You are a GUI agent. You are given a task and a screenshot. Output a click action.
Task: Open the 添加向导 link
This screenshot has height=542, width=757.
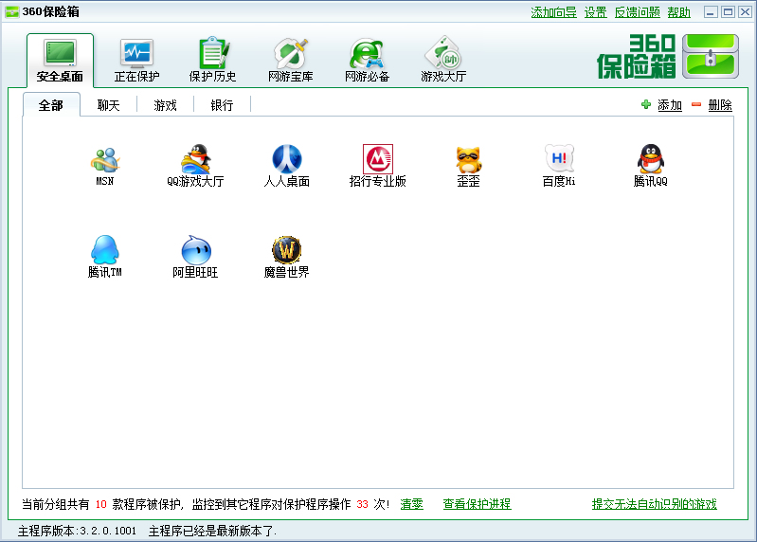pos(553,12)
